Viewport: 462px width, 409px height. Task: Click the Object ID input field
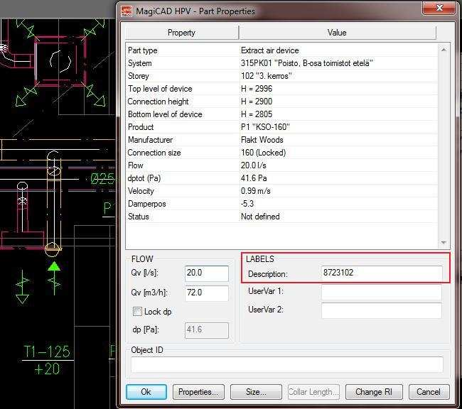(x=287, y=364)
